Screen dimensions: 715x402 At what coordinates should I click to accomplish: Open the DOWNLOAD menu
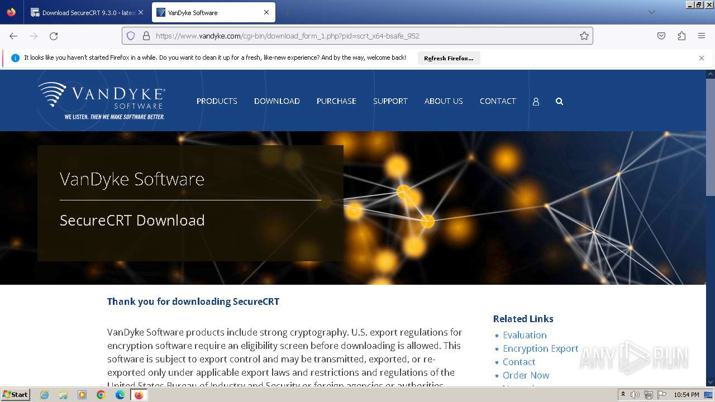pos(277,101)
